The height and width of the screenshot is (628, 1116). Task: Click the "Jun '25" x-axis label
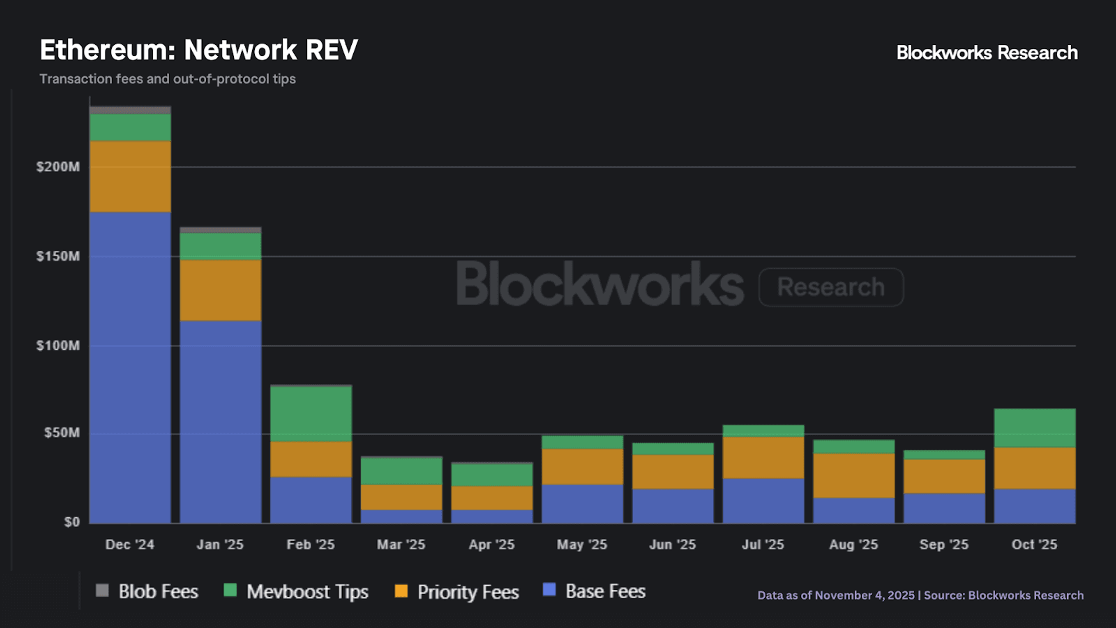(x=673, y=545)
